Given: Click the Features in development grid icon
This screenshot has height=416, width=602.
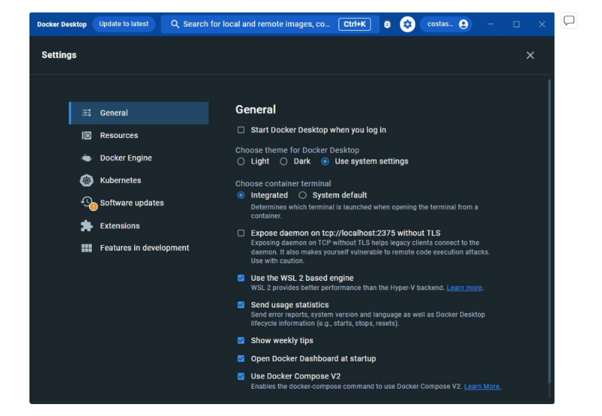Looking at the screenshot, I should click(87, 248).
